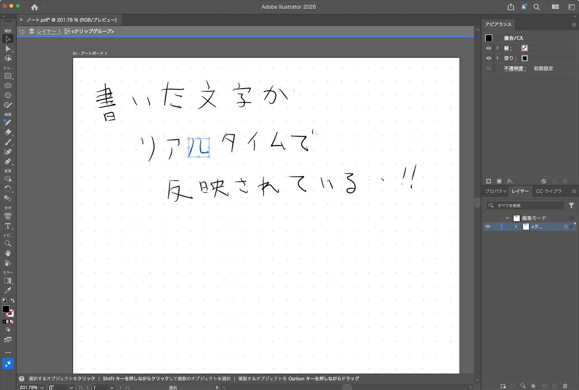Select the Direct Selection tool
The width and height of the screenshot is (579, 390).
pos(8,49)
